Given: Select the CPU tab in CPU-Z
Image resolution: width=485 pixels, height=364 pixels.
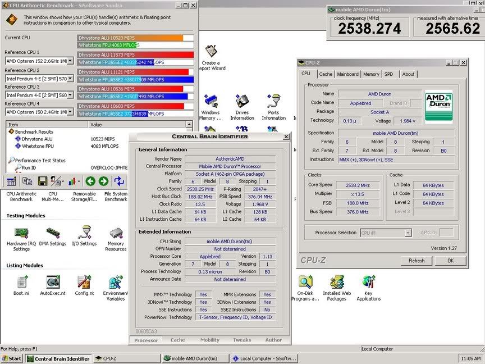Looking at the screenshot, I should [306, 74].
